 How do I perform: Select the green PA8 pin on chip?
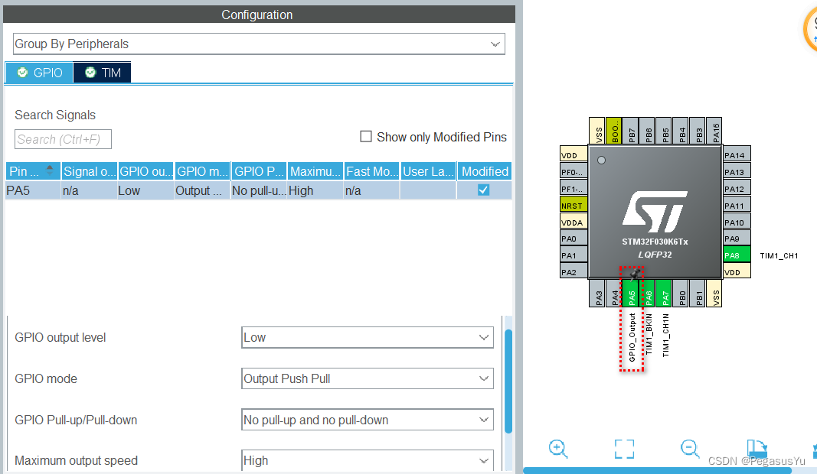(732, 255)
